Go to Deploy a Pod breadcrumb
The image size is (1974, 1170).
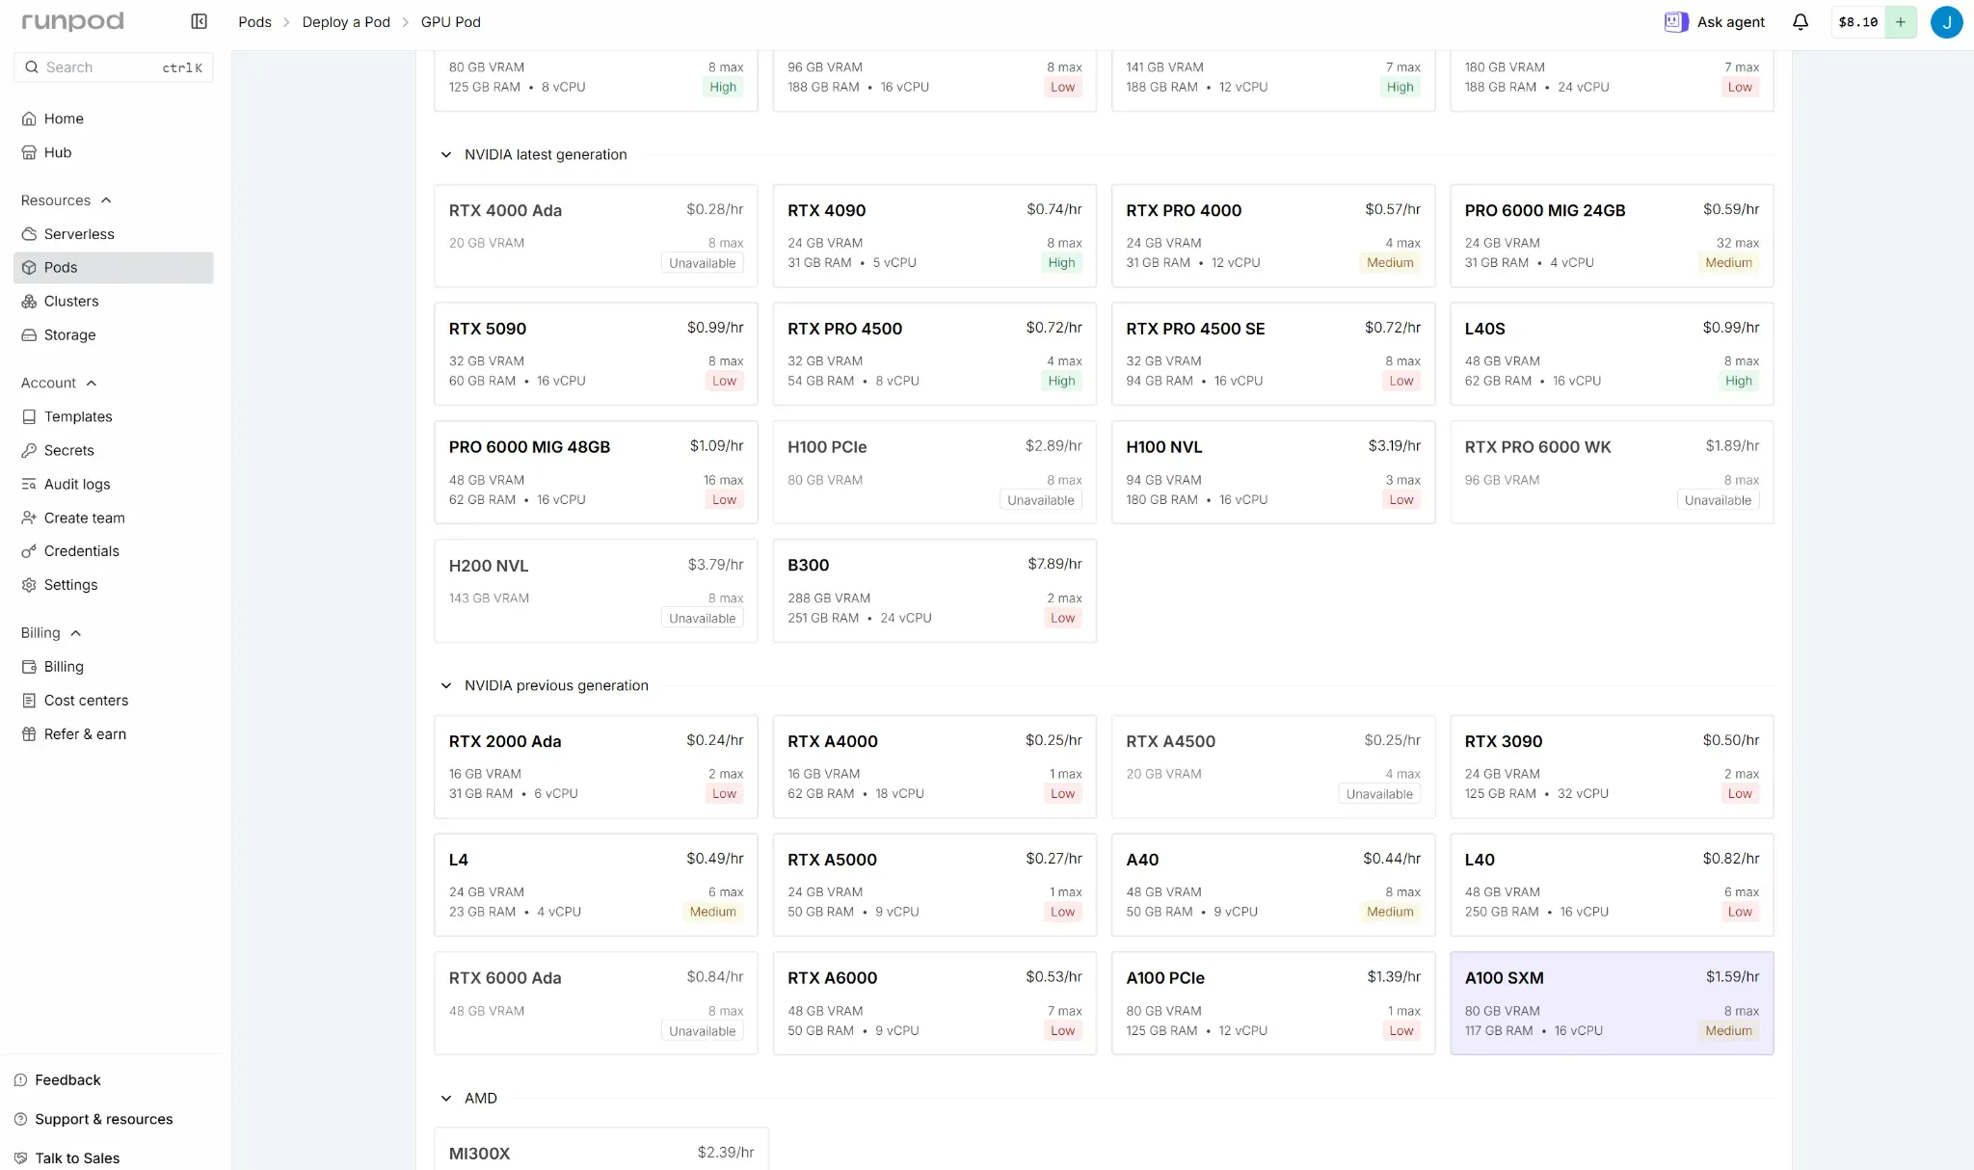point(346,21)
